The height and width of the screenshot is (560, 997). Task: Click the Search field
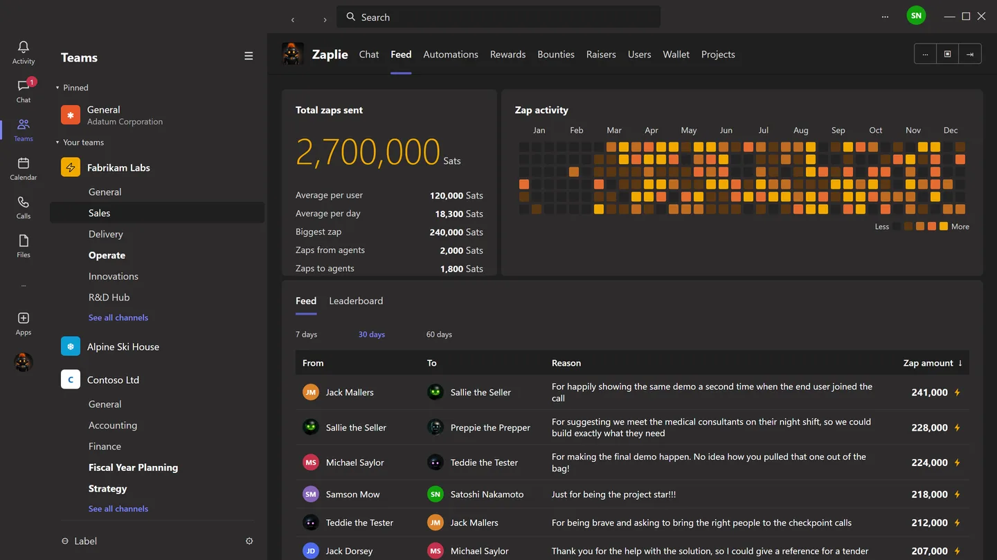(498, 17)
